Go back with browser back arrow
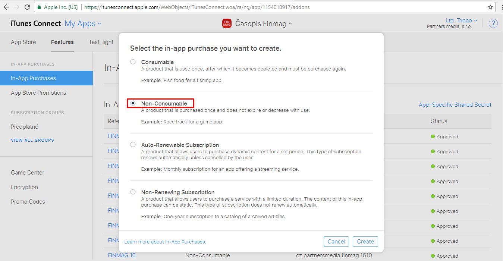 point(6,7)
